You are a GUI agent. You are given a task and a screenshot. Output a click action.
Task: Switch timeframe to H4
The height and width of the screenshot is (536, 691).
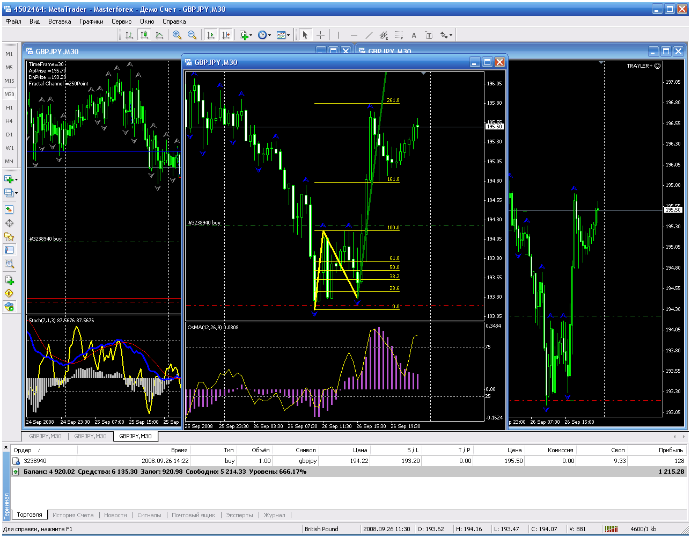click(9, 121)
